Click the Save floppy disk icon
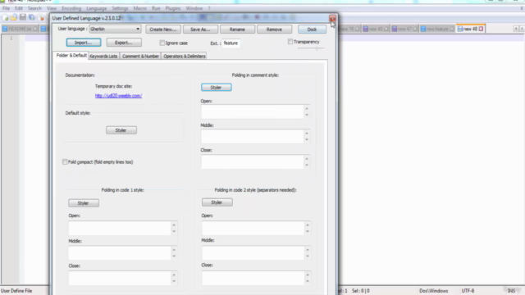This screenshot has height=295, width=525. pos(22,17)
